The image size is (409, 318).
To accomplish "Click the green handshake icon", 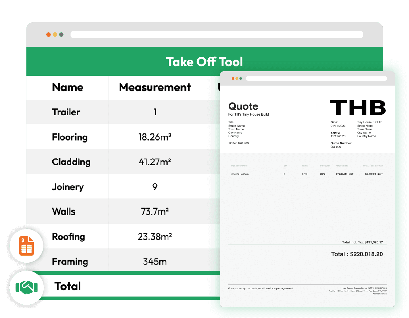I will [26, 288].
